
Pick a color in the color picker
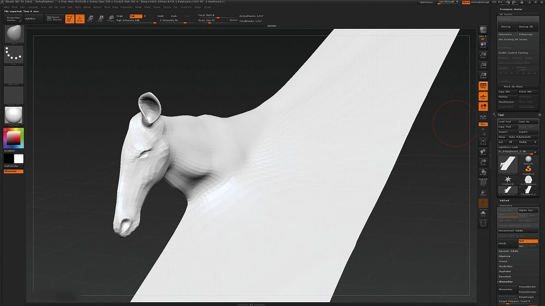(14, 138)
